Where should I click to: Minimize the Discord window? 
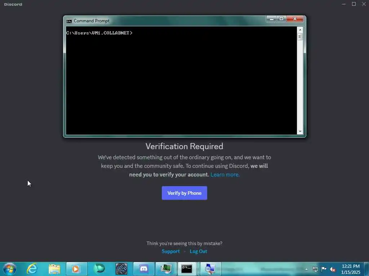[343, 4]
